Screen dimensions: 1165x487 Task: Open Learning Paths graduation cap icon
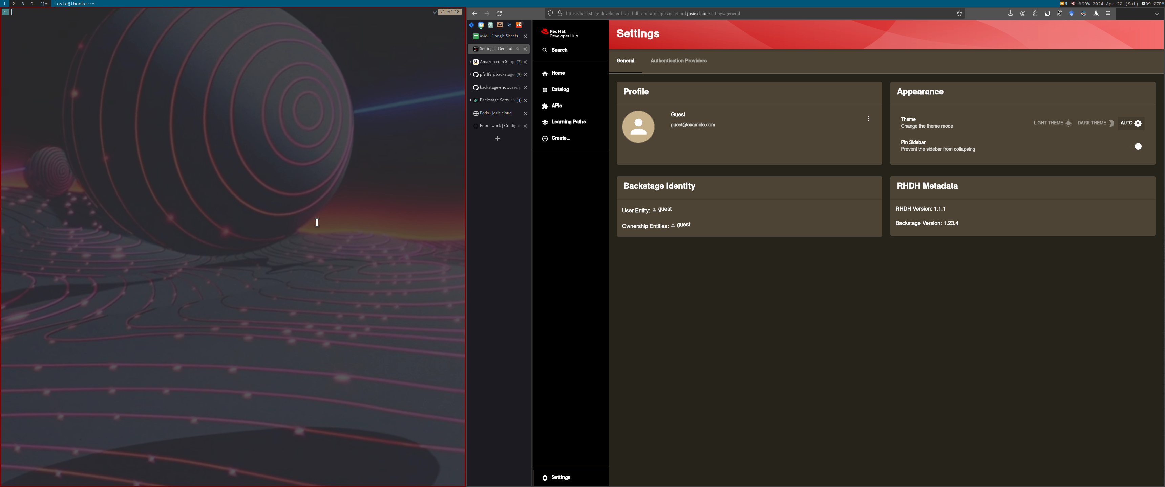pos(545,122)
